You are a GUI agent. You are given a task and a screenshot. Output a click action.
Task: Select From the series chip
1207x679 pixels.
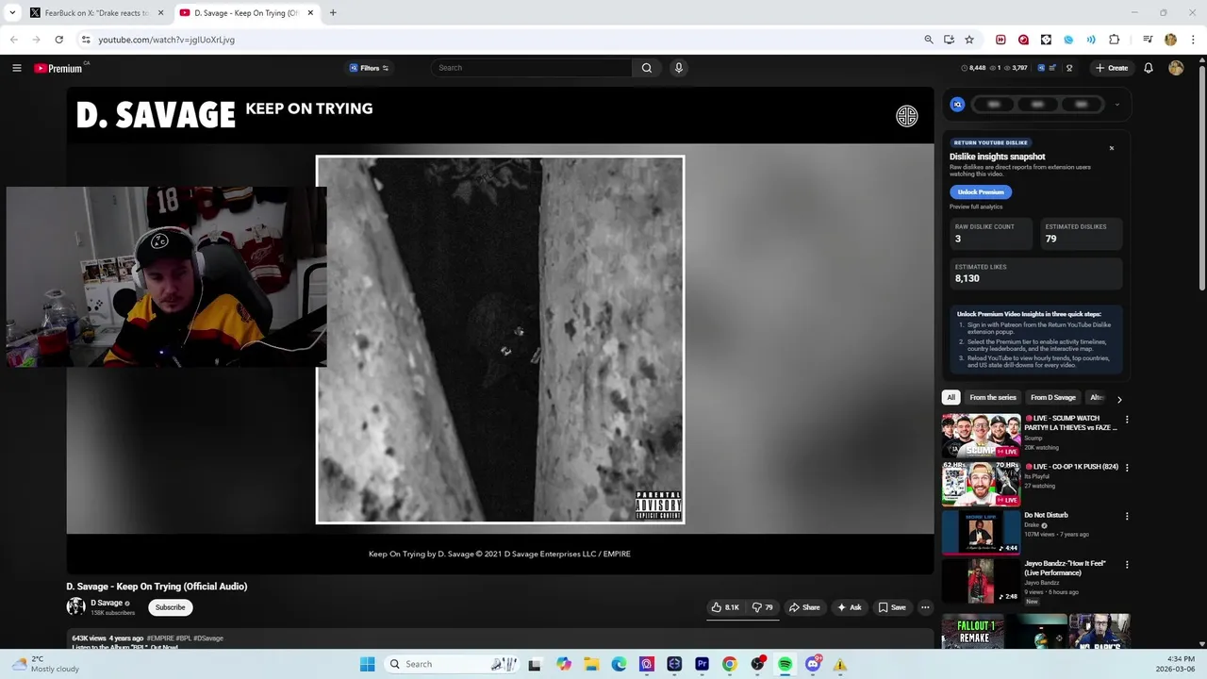tap(993, 398)
